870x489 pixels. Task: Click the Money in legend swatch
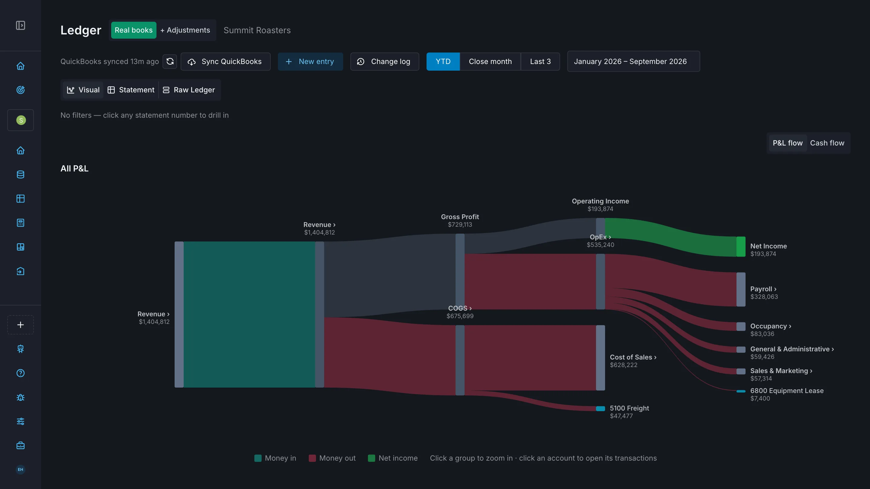258,458
